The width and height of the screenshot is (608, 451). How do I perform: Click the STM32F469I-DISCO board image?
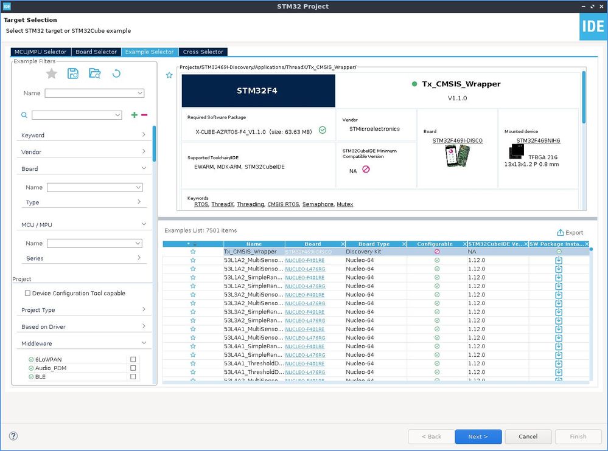(x=458, y=156)
